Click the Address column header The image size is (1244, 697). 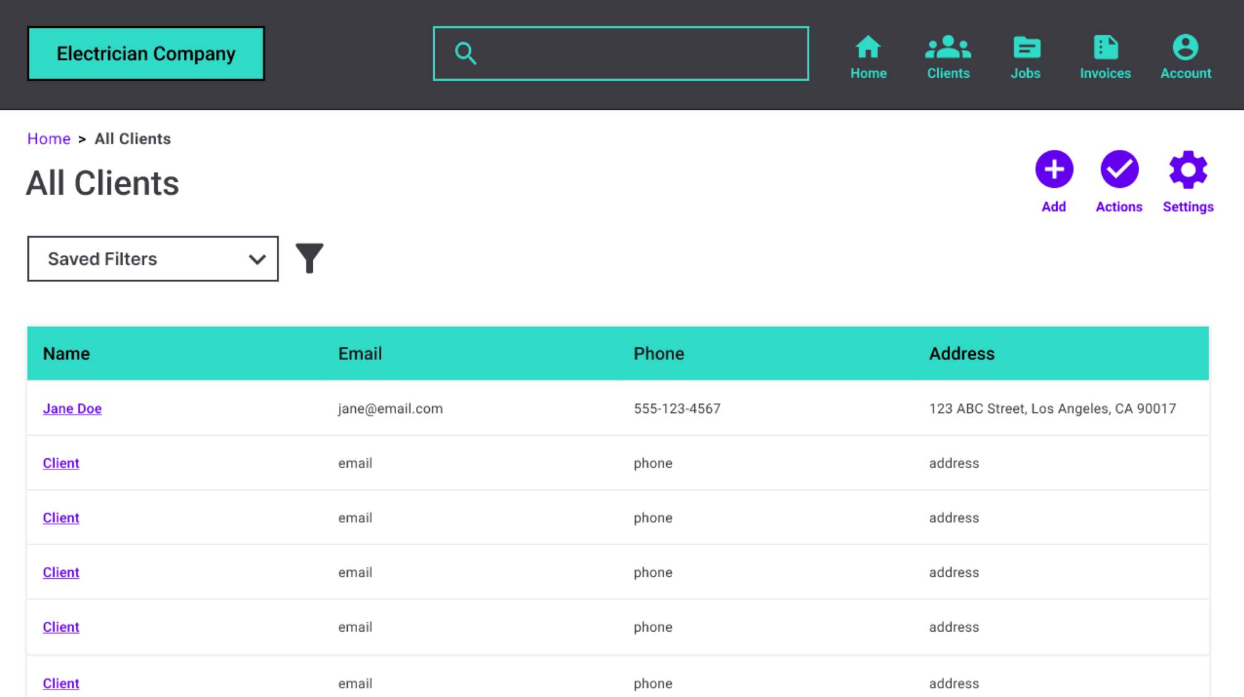pos(962,354)
